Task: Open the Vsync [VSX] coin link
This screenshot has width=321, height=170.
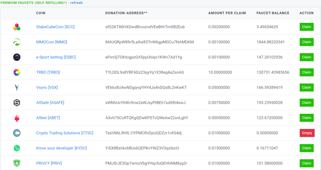Action: (47, 87)
